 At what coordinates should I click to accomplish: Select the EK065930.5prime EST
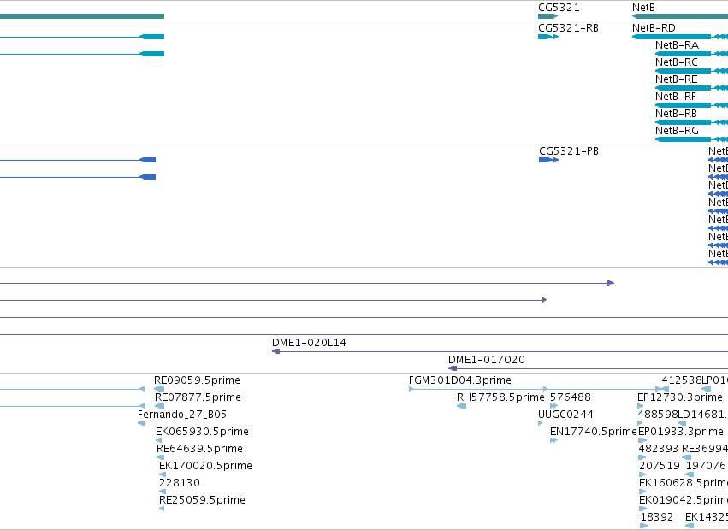pos(203,432)
